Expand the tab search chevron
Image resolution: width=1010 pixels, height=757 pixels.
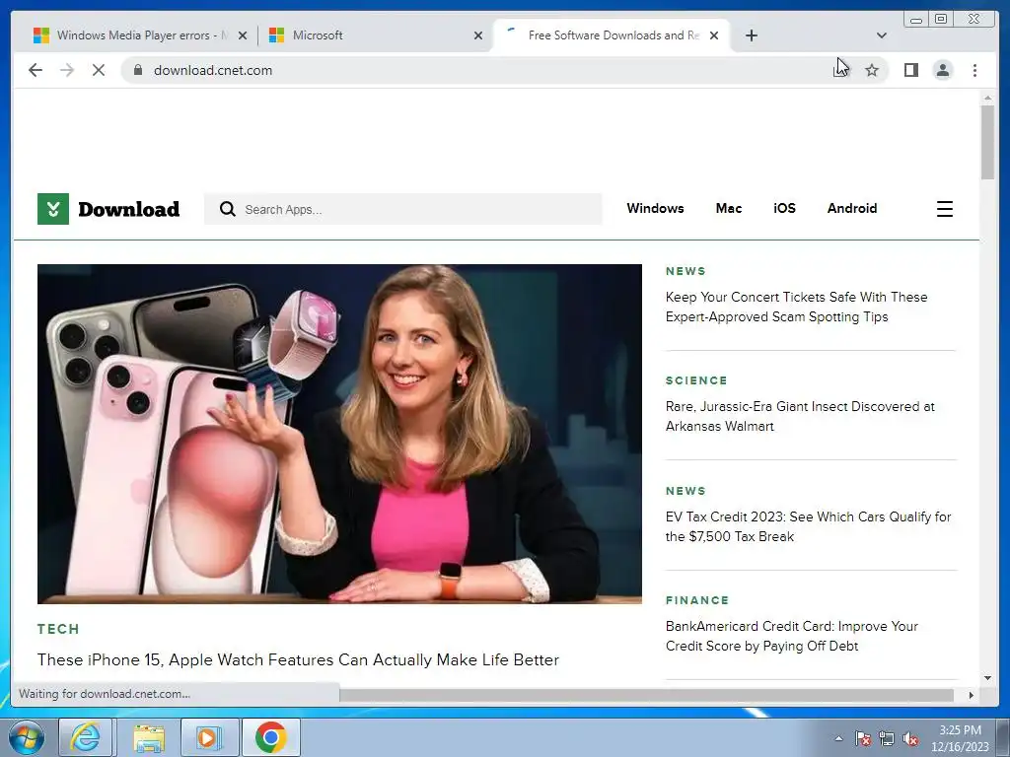881,35
